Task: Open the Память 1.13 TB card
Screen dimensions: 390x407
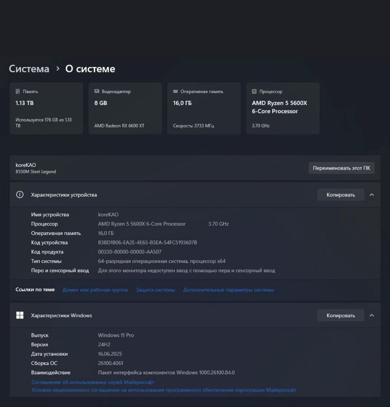Action: 46,108
